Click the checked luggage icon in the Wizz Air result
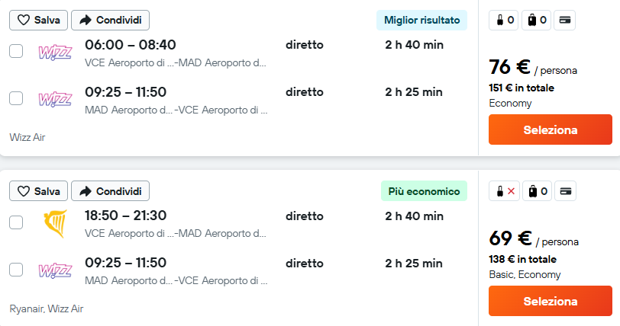620x326 pixels. click(536, 20)
